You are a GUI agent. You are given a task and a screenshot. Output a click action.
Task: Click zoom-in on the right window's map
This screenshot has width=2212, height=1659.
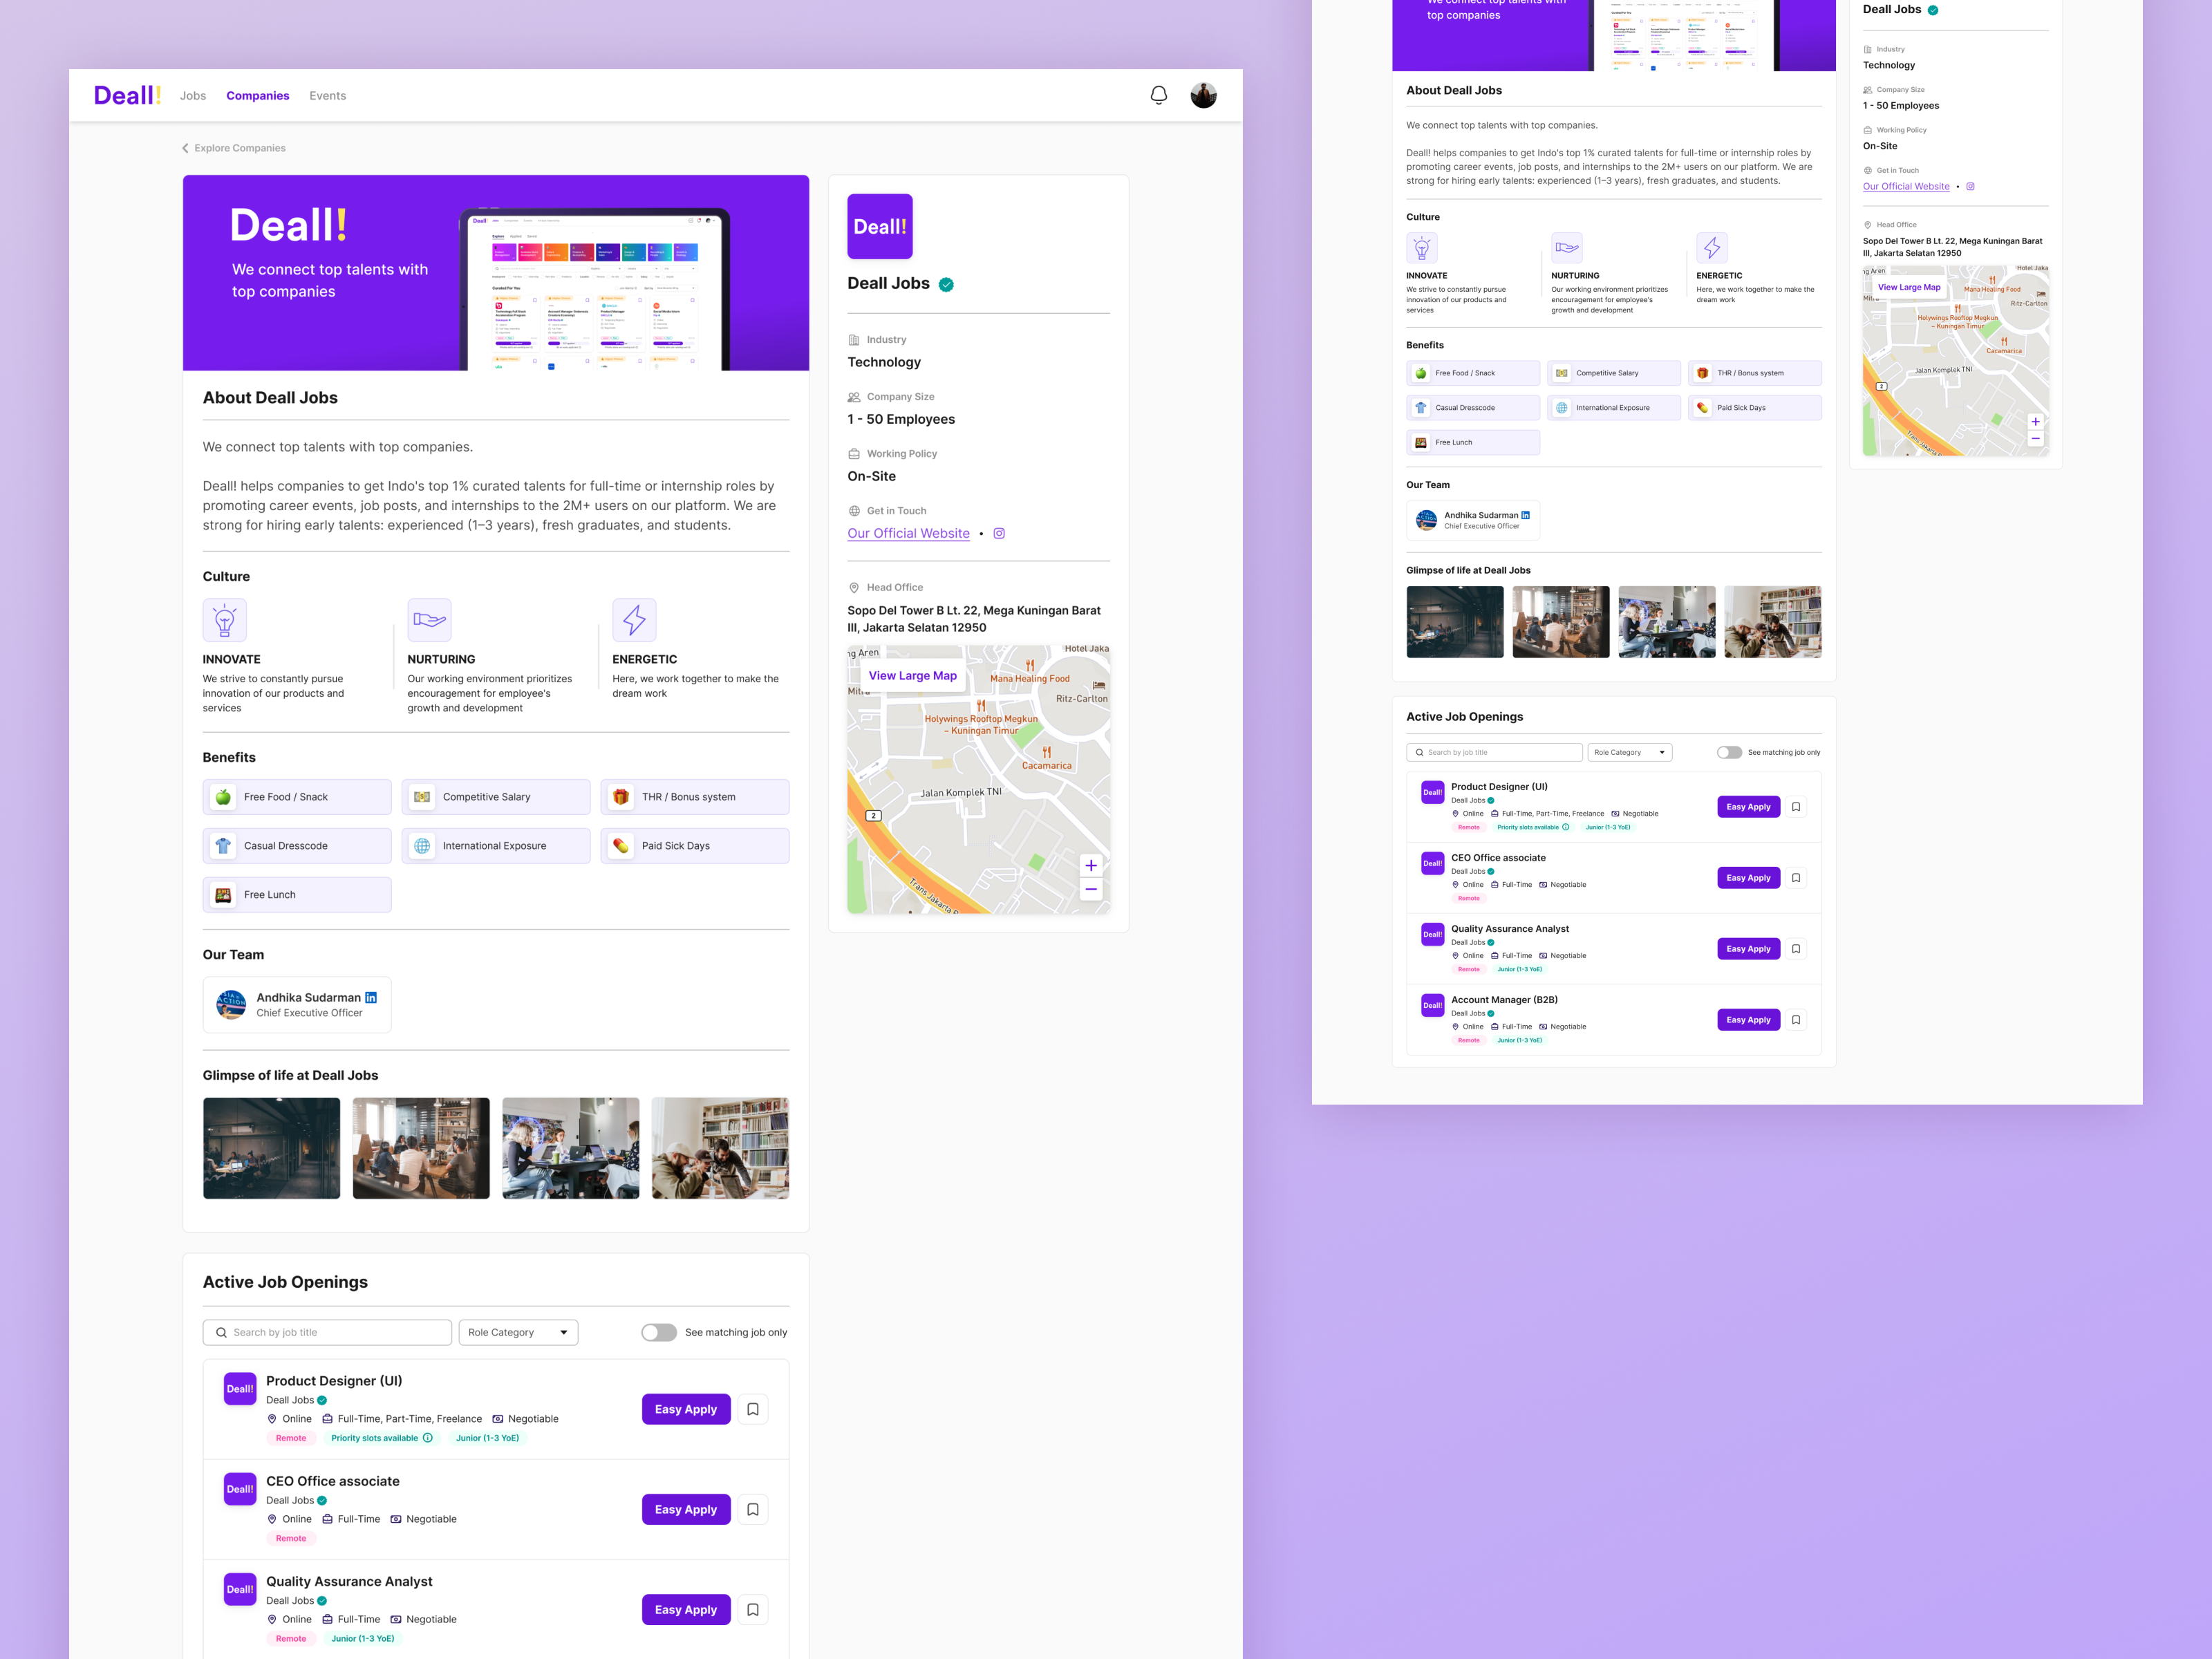coord(2035,422)
